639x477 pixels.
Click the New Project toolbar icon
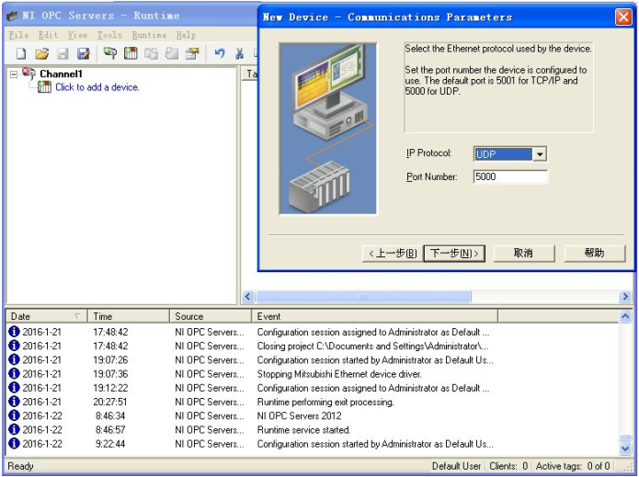(21, 53)
